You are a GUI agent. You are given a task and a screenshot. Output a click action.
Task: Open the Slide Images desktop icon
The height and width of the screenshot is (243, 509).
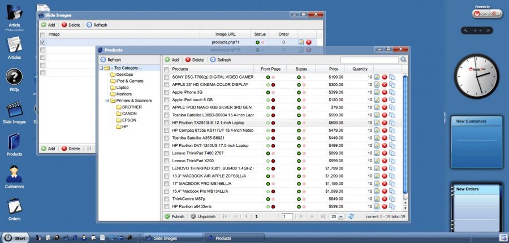coord(14,112)
